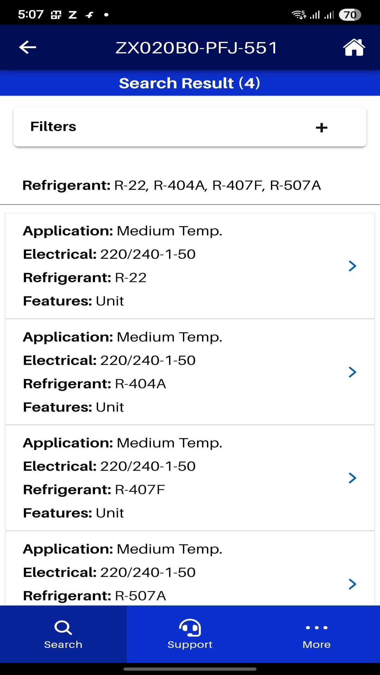The width and height of the screenshot is (380, 675).
Task: Open the More three-dots menu
Action: [317, 628]
